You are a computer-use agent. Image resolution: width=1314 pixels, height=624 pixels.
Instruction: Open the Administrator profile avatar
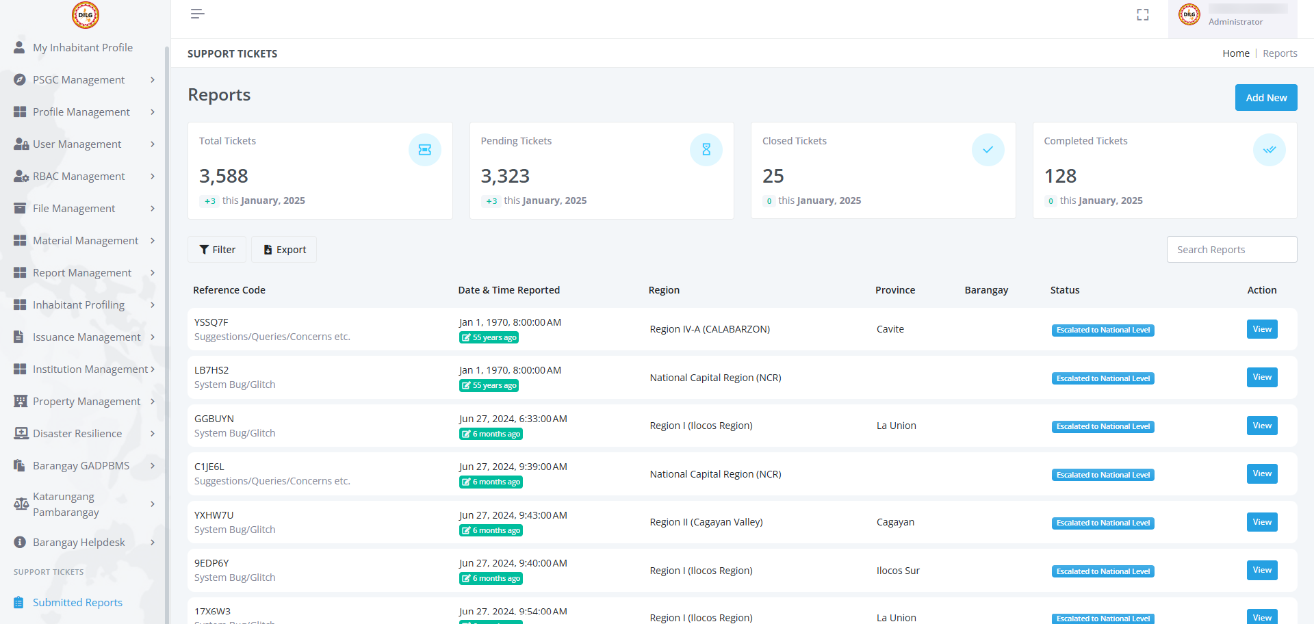coord(1189,14)
